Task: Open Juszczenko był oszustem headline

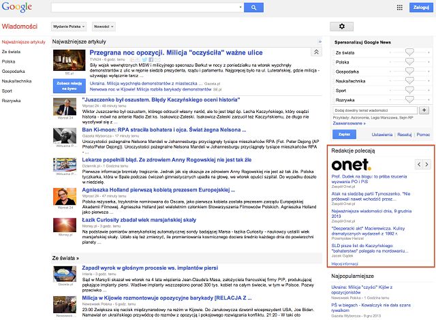Action: click(161, 99)
